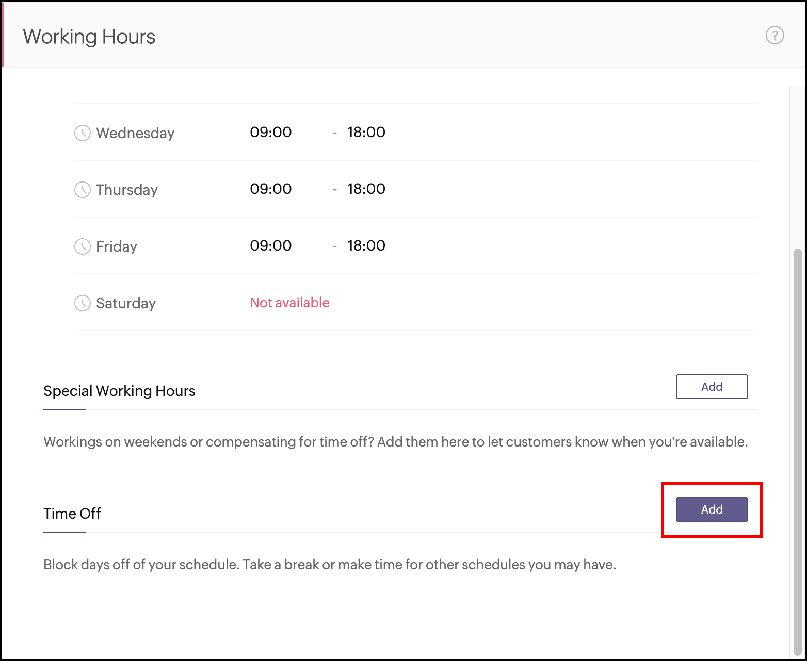Screen dimensions: 807x661
Task: Select the Wednesday day label
Action: 135,133
